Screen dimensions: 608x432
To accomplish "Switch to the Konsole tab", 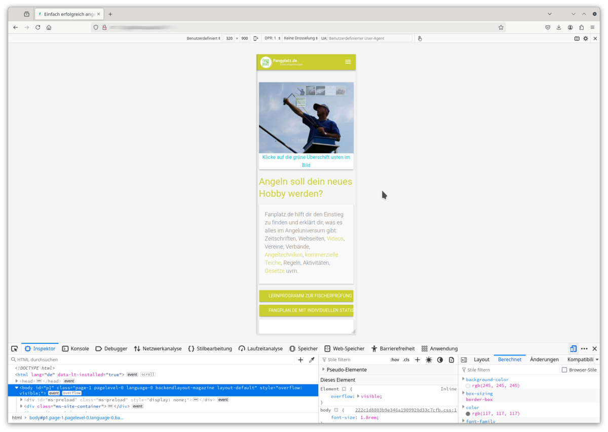I will [x=75, y=349].
